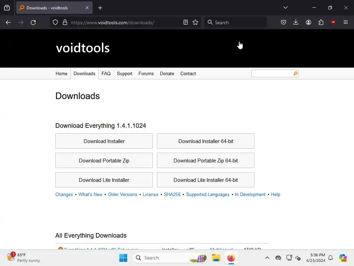Open the weather widget showing 65°F

(23, 258)
